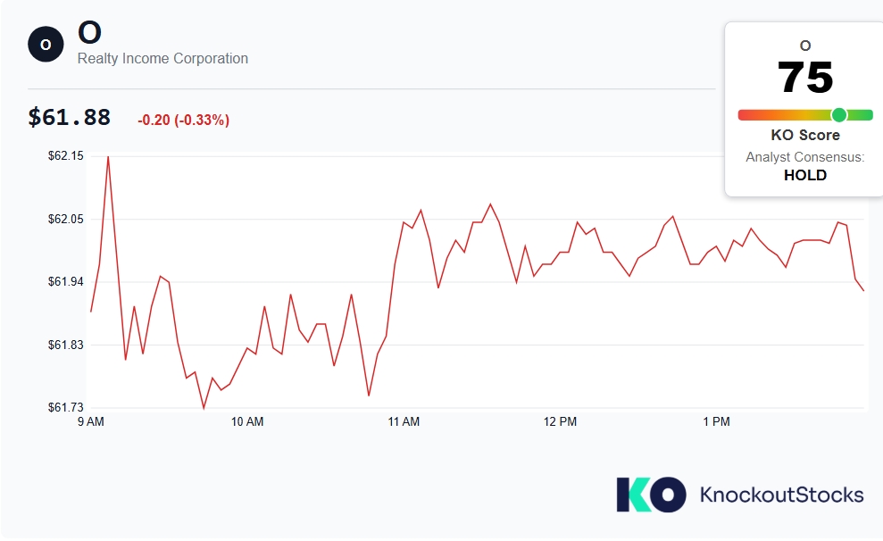Click the 12 PM x-axis label
The height and width of the screenshot is (541, 883).
(561, 421)
